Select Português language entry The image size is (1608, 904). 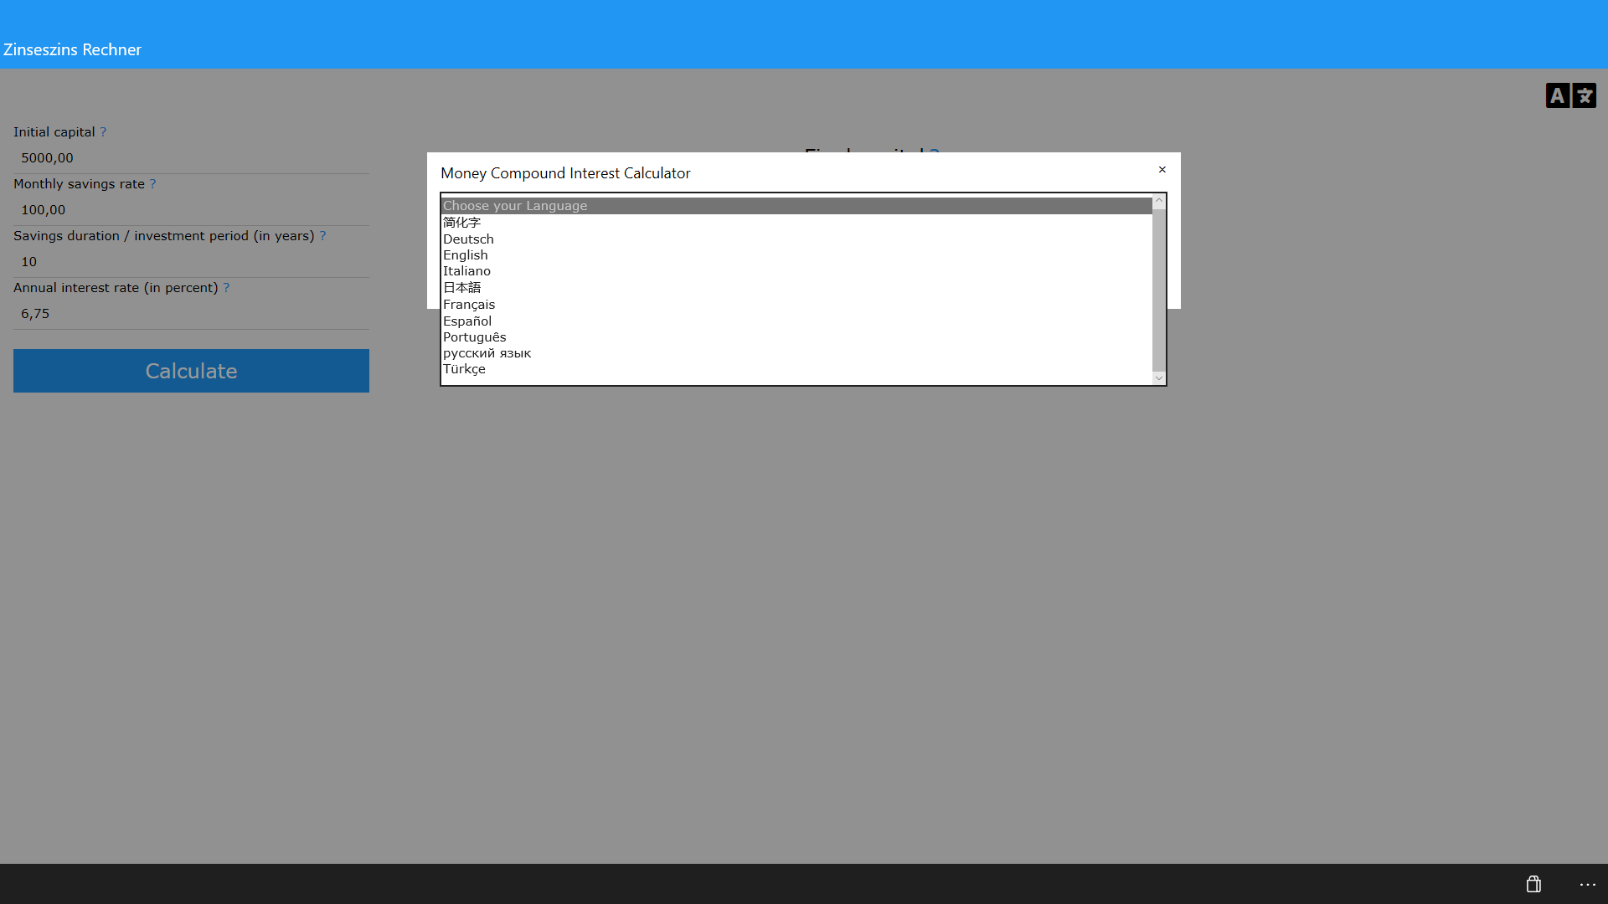(x=474, y=337)
